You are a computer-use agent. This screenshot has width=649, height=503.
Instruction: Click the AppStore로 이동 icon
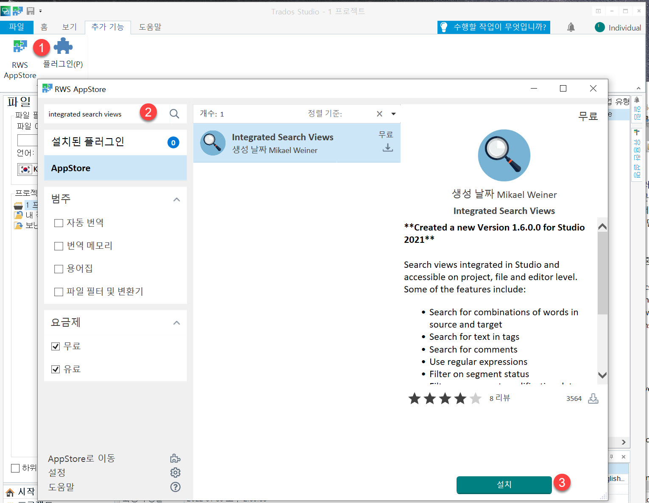tap(175, 458)
